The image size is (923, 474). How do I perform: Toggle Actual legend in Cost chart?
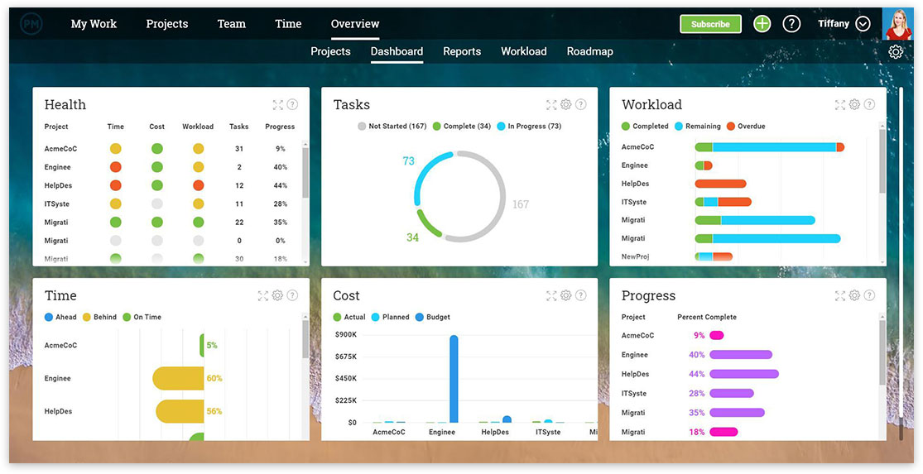point(349,317)
